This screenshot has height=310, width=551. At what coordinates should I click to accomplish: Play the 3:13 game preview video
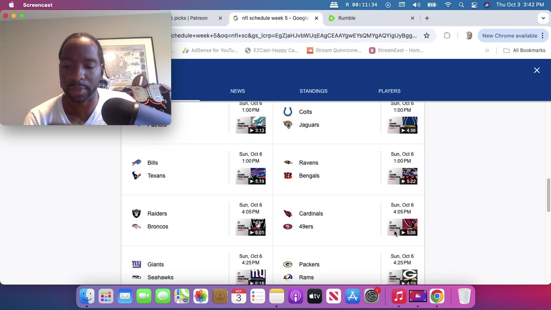251,125
